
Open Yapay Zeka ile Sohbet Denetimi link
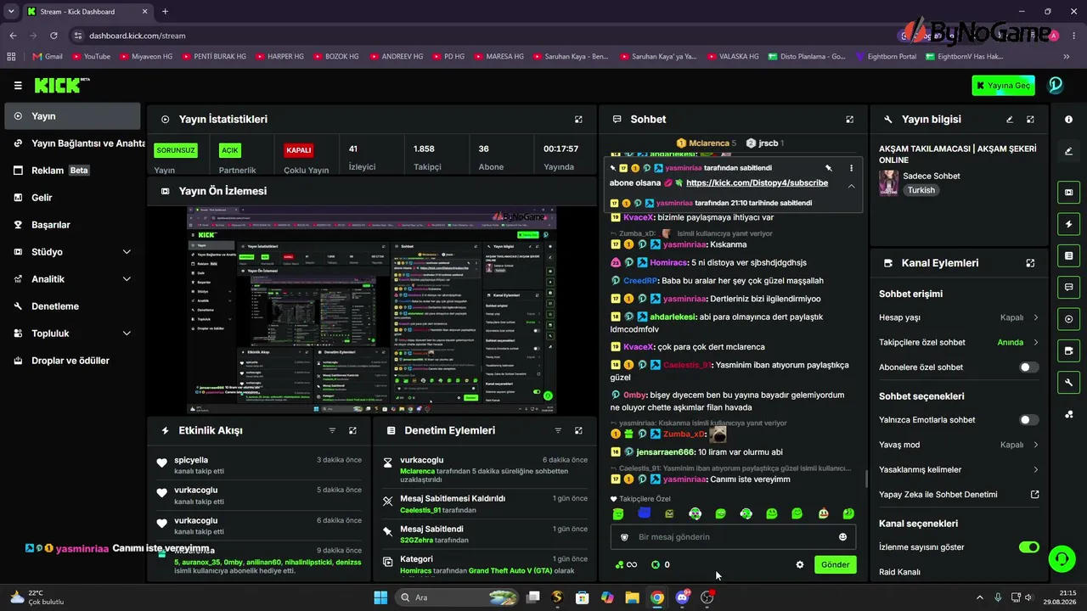[959, 495]
